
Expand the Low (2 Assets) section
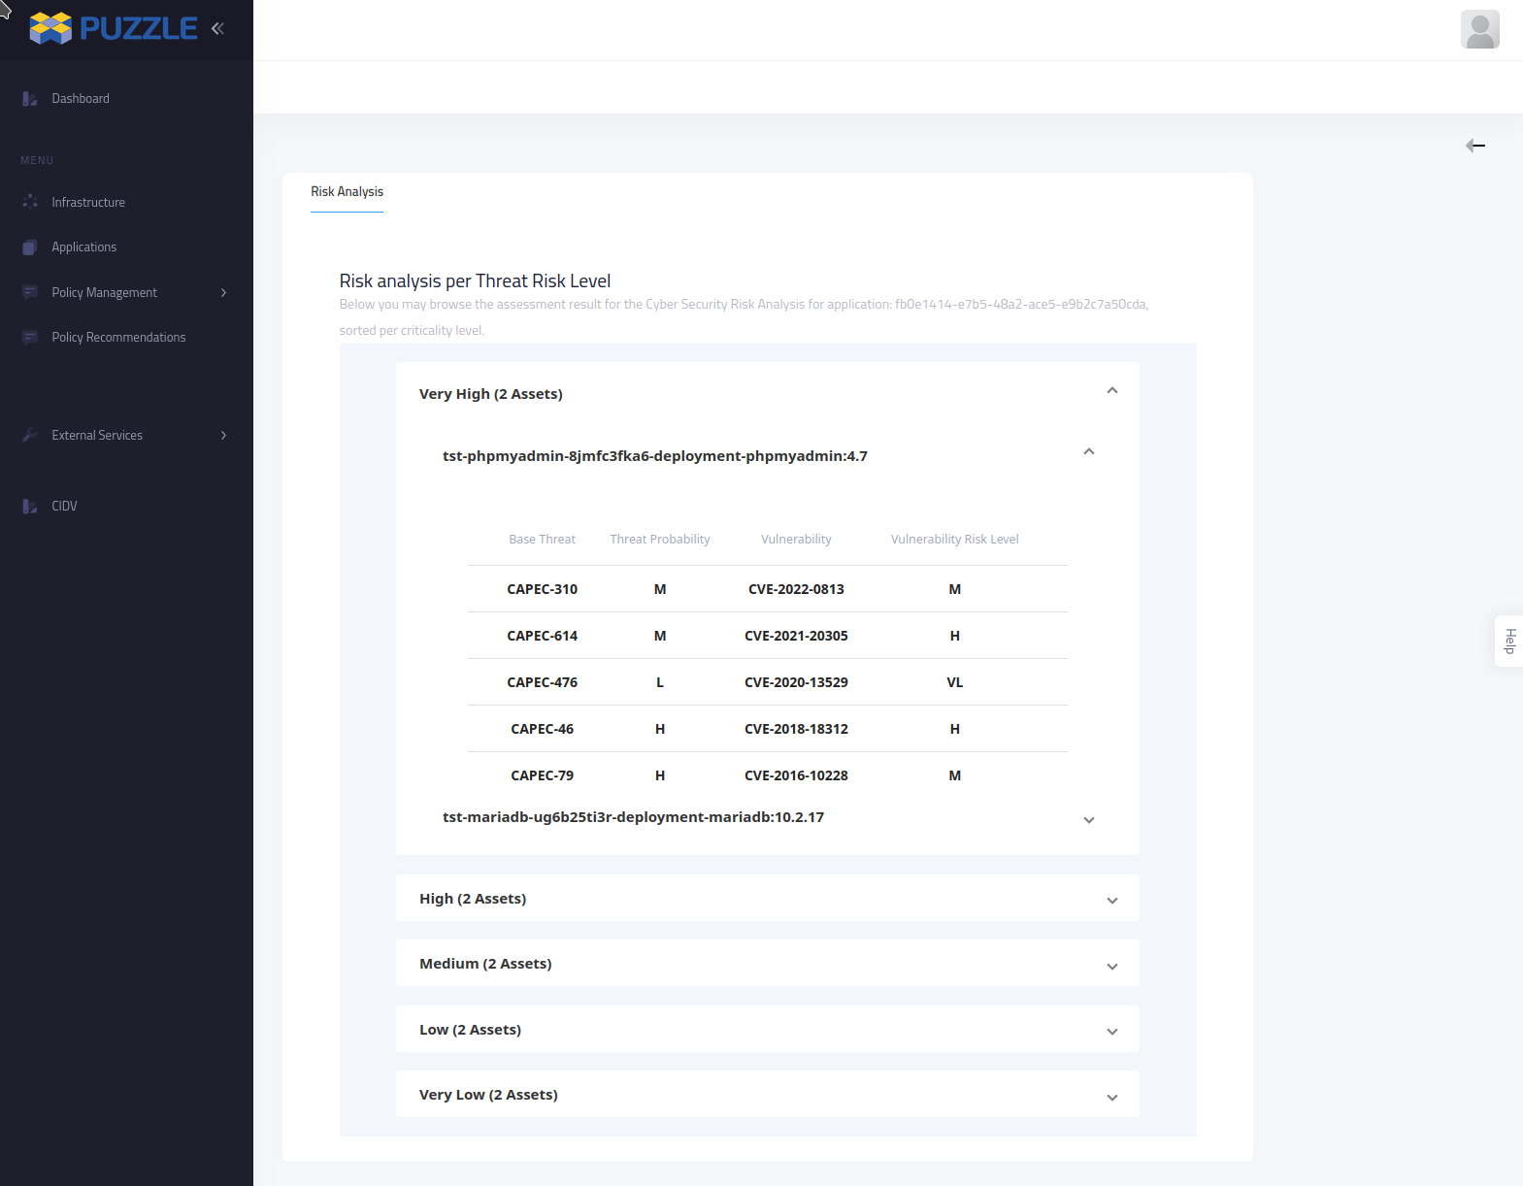pyautogui.click(x=1112, y=1032)
